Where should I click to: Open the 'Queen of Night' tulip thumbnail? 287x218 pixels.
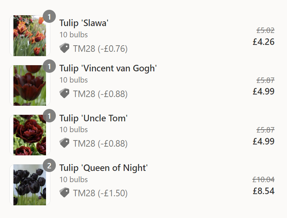pyautogui.click(x=30, y=185)
